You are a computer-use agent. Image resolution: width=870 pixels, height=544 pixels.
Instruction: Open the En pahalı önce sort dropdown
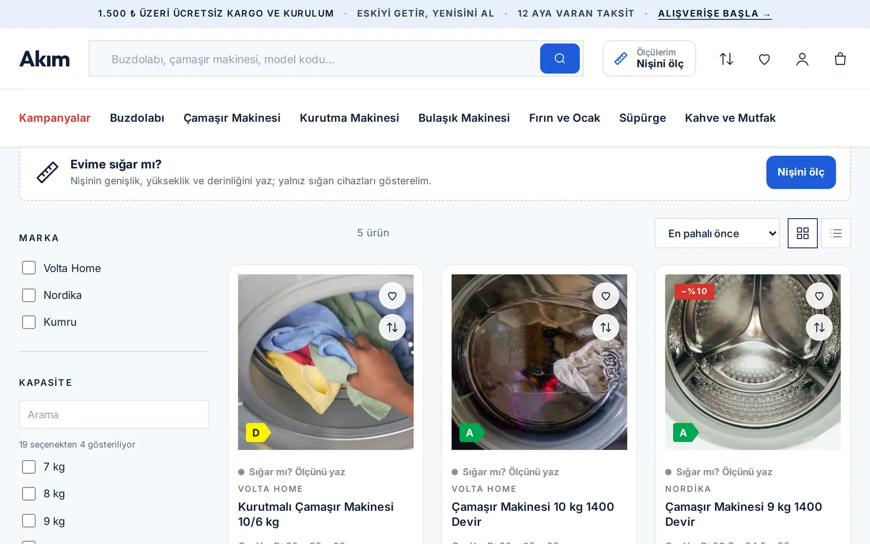pos(717,233)
